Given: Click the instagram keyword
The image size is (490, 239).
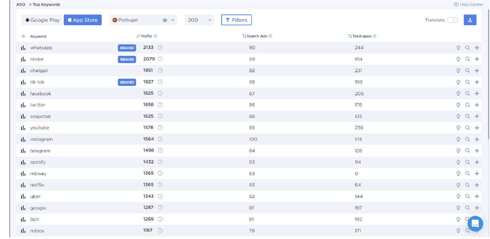Looking at the screenshot, I should pyautogui.click(x=41, y=139).
